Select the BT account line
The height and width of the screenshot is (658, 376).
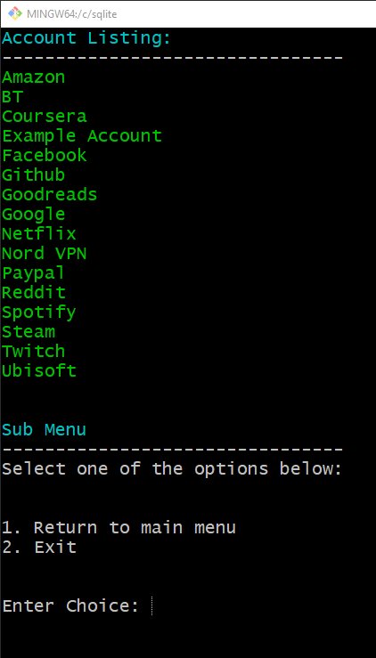[x=12, y=97]
